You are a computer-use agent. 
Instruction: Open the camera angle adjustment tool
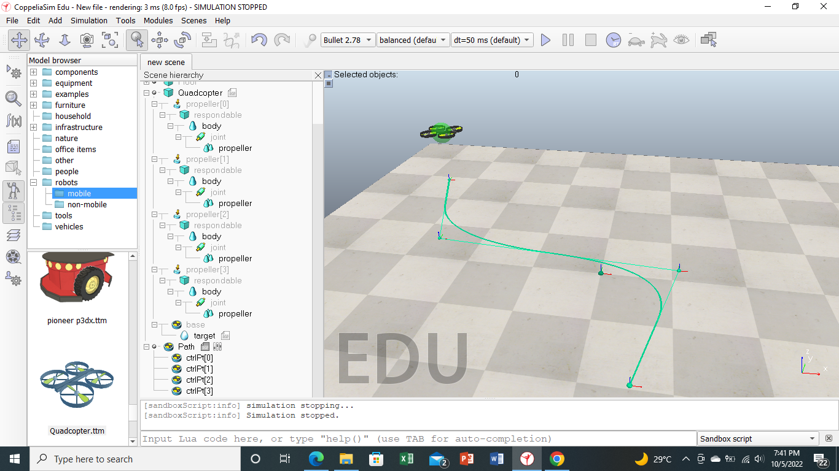point(87,40)
